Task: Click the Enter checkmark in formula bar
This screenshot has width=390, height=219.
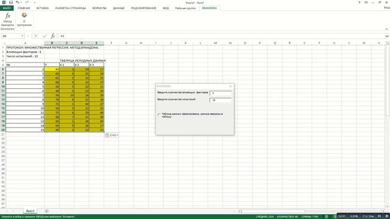Action: coord(44,36)
